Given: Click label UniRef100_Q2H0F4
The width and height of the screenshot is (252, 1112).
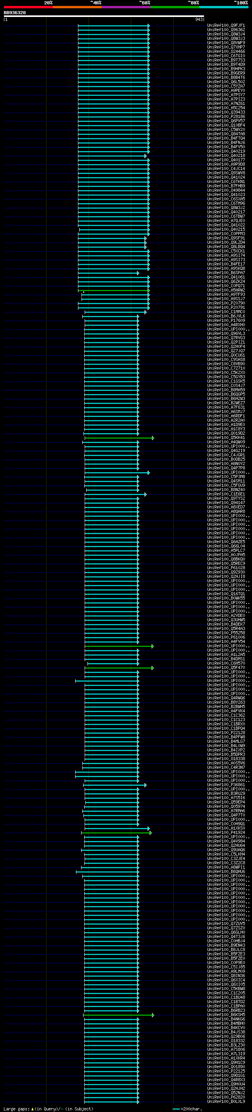Looking at the screenshot, I should point(226,346).
